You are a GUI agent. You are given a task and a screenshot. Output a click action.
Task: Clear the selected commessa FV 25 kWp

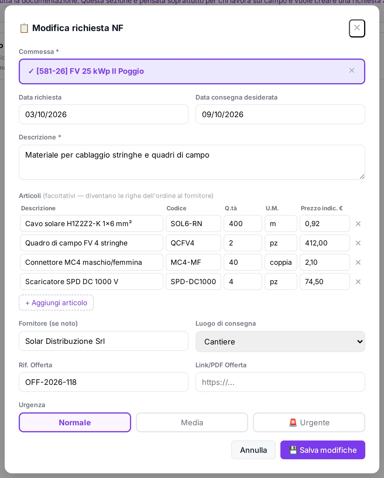pos(352,71)
